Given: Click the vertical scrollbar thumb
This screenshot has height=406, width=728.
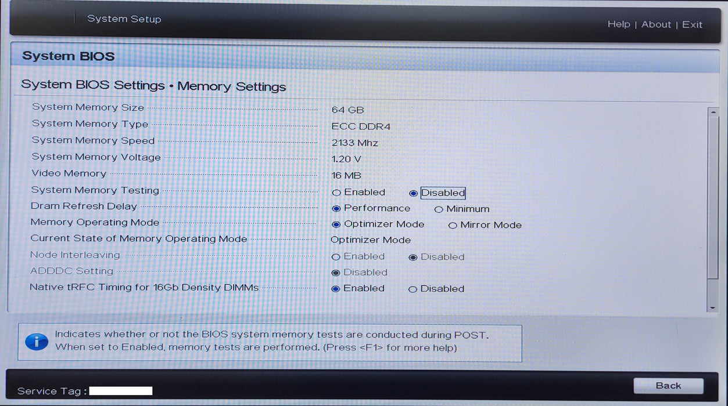Looking at the screenshot, I should [x=713, y=197].
